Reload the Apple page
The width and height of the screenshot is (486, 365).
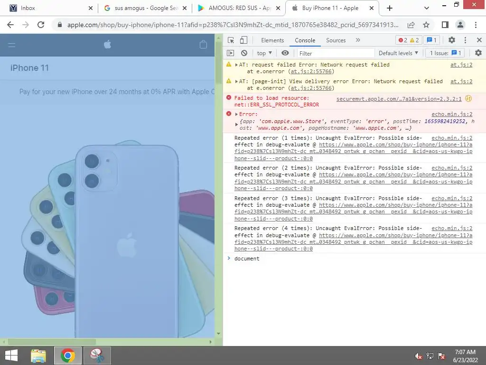coord(41,25)
